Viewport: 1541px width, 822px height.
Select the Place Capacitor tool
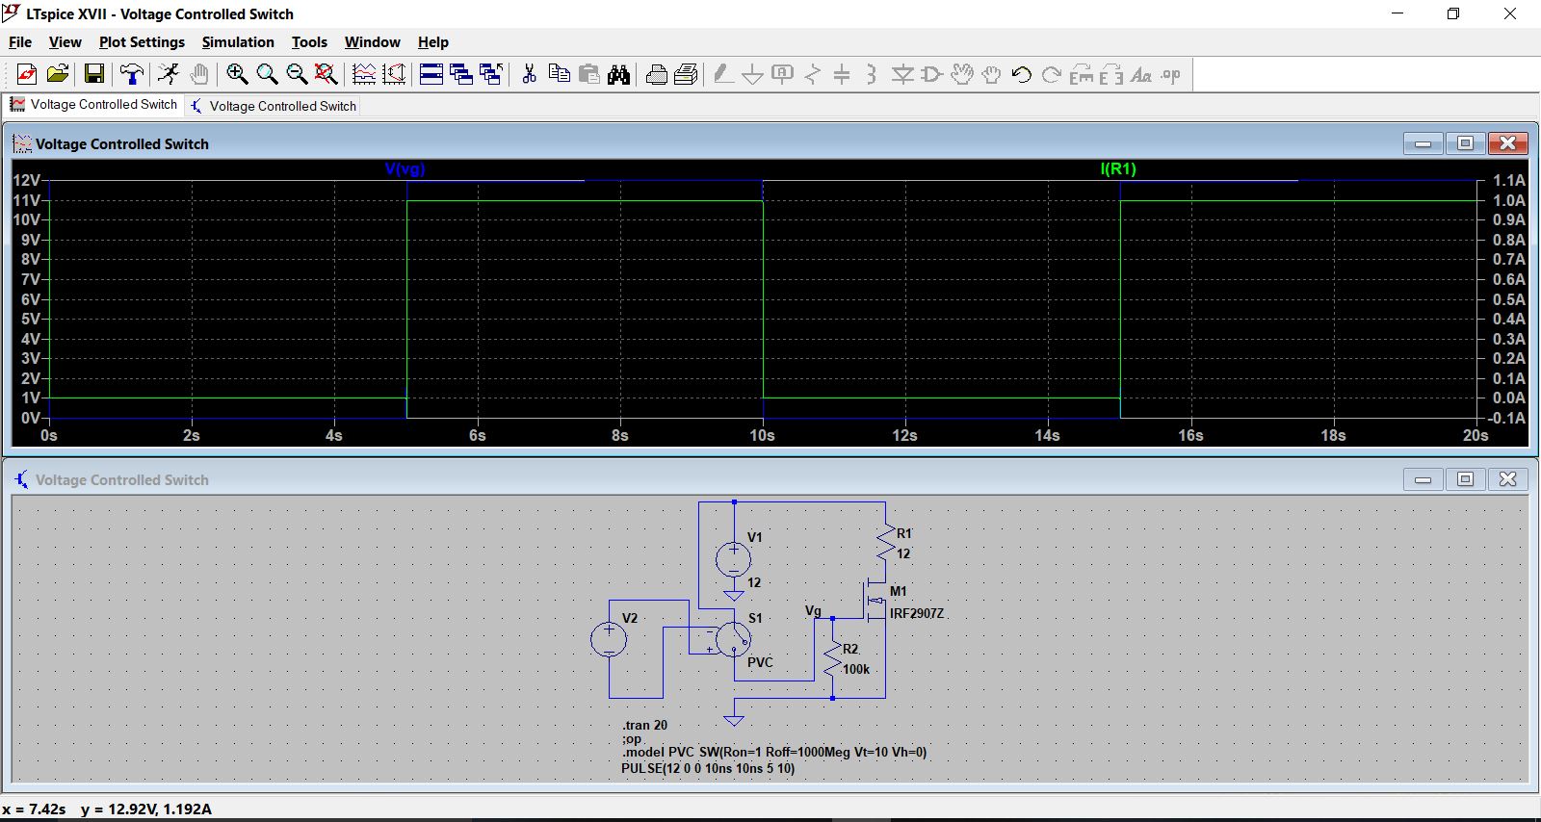[x=842, y=74]
